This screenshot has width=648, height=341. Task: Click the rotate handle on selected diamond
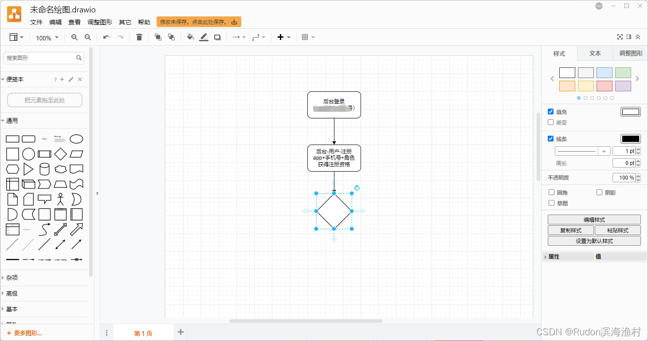point(357,188)
